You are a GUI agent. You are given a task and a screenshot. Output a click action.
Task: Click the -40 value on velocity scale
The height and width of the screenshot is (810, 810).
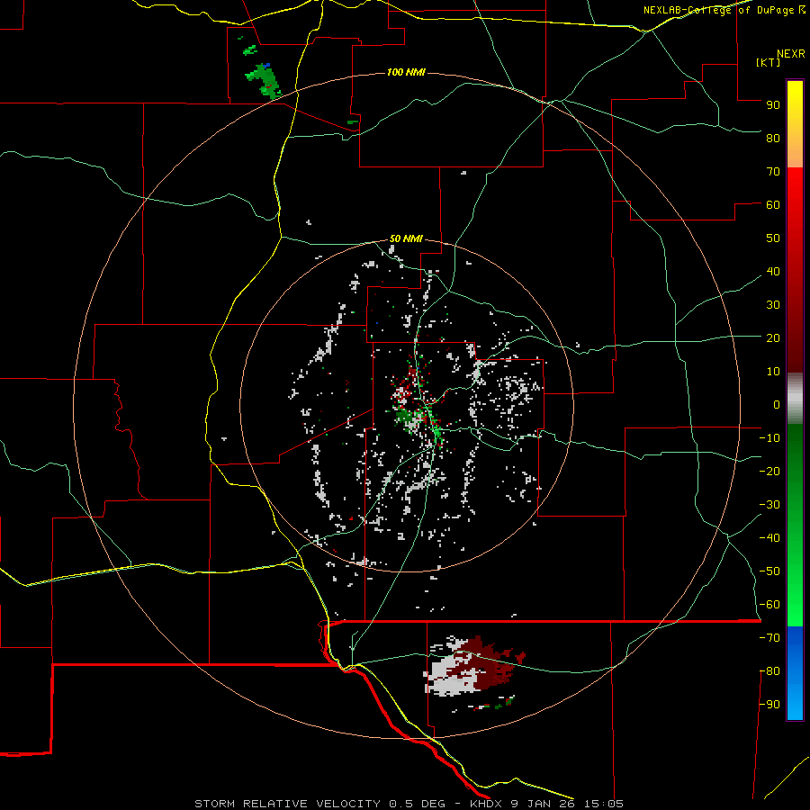[x=769, y=538]
